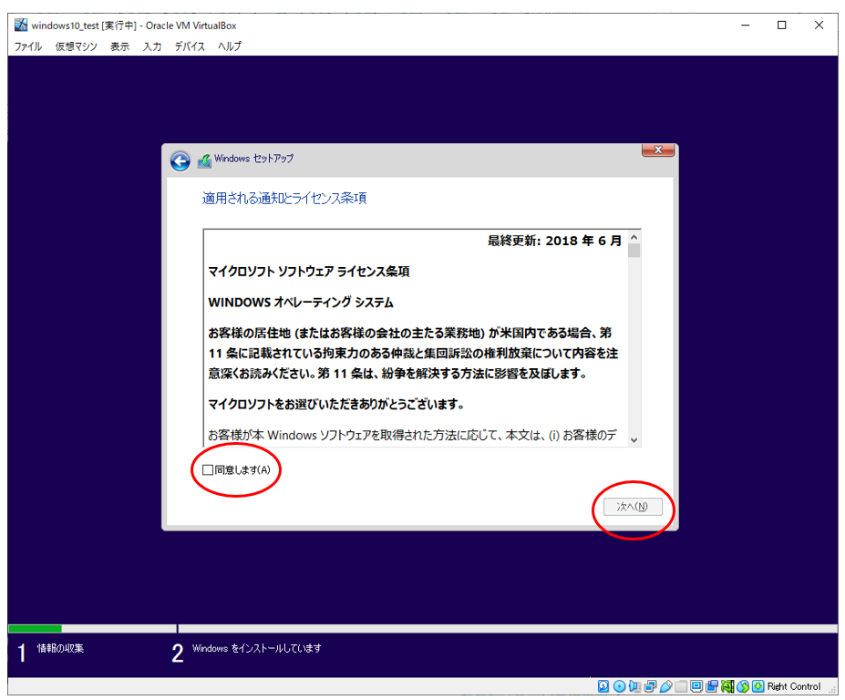Check the 同意します(A) checkbox
Screen dimensions: 845x700
point(208,470)
